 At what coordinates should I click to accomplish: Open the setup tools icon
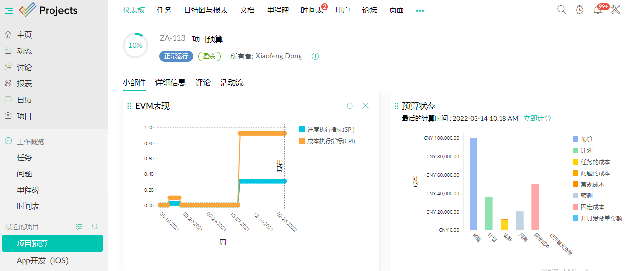click(616, 10)
